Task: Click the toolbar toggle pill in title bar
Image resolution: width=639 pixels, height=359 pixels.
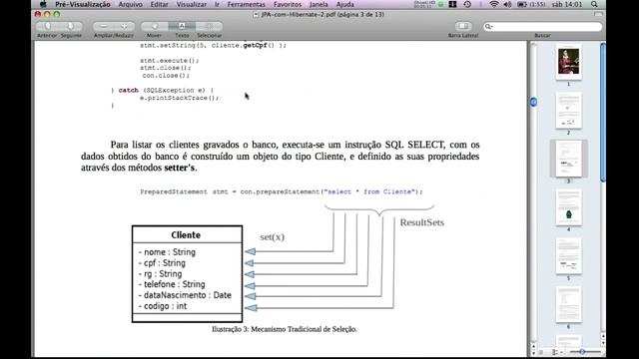Action: point(598,14)
